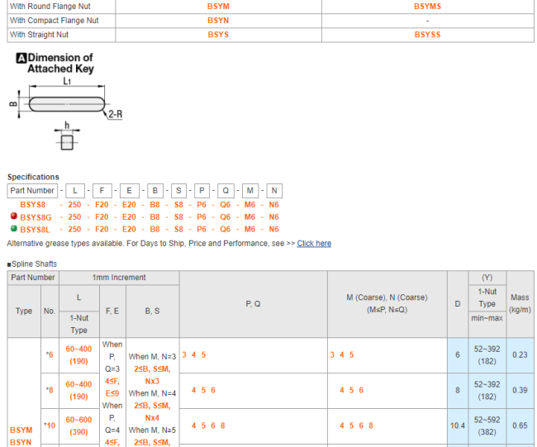
Task: Click the D value 10.4 cell
Action: (457, 426)
